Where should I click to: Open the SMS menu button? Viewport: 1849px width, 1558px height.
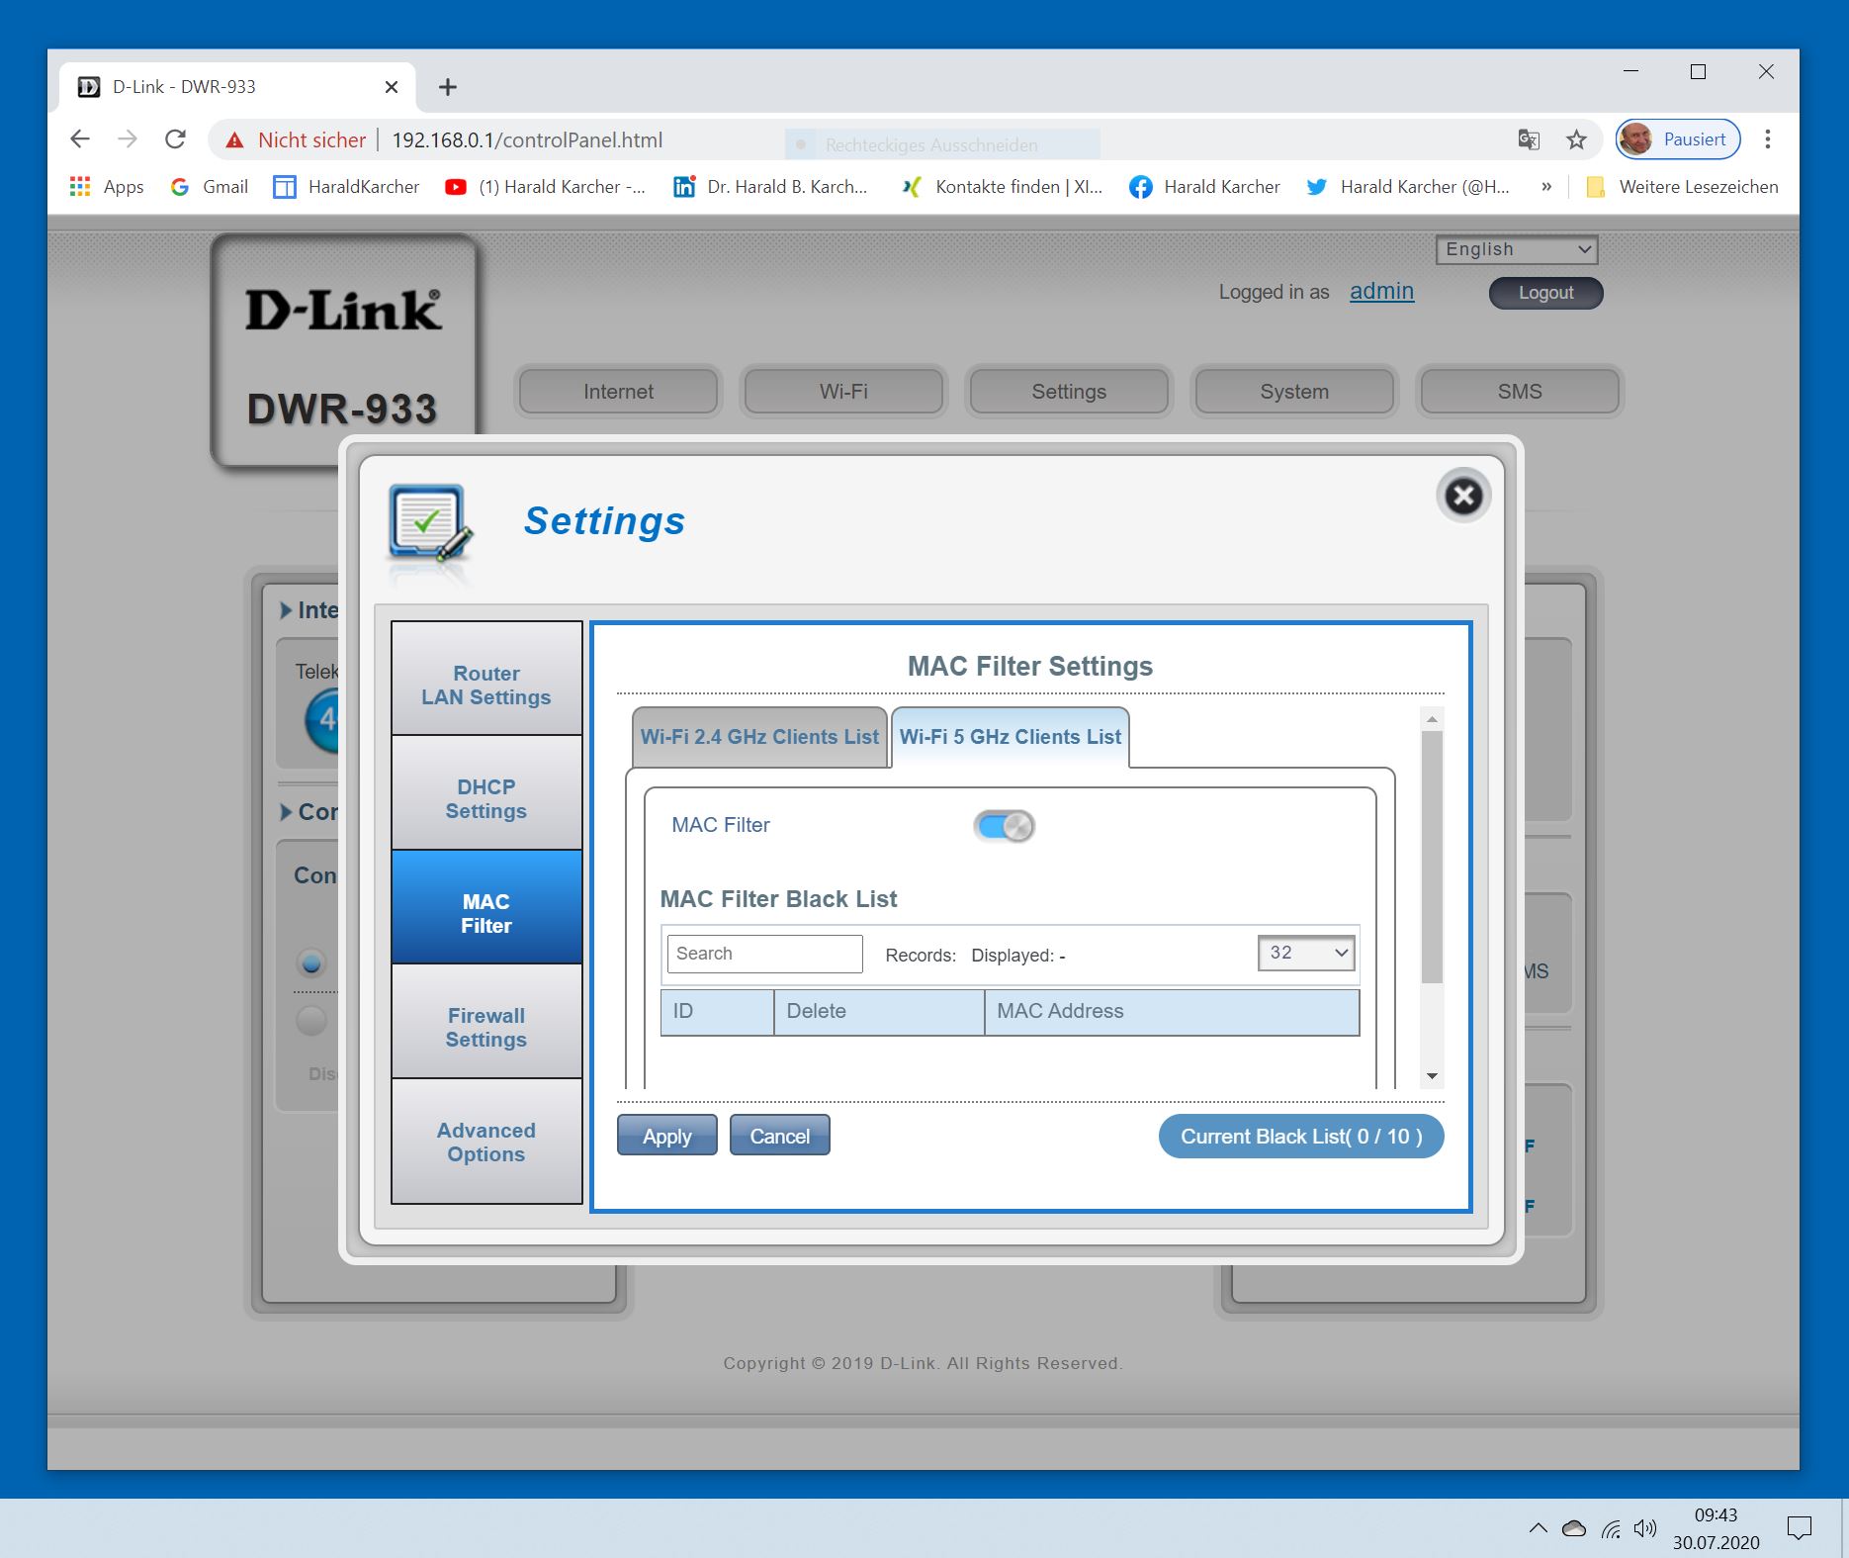click(1520, 392)
